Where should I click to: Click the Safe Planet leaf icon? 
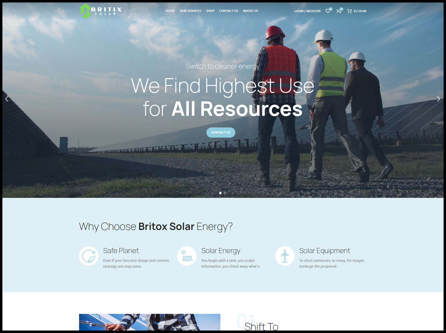pyautogui.click(x=89, y=256)
